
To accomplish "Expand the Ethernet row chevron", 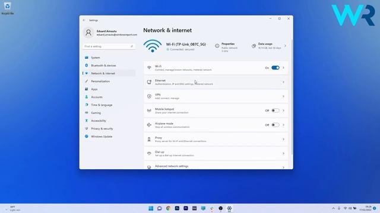I will click(283, 82).
